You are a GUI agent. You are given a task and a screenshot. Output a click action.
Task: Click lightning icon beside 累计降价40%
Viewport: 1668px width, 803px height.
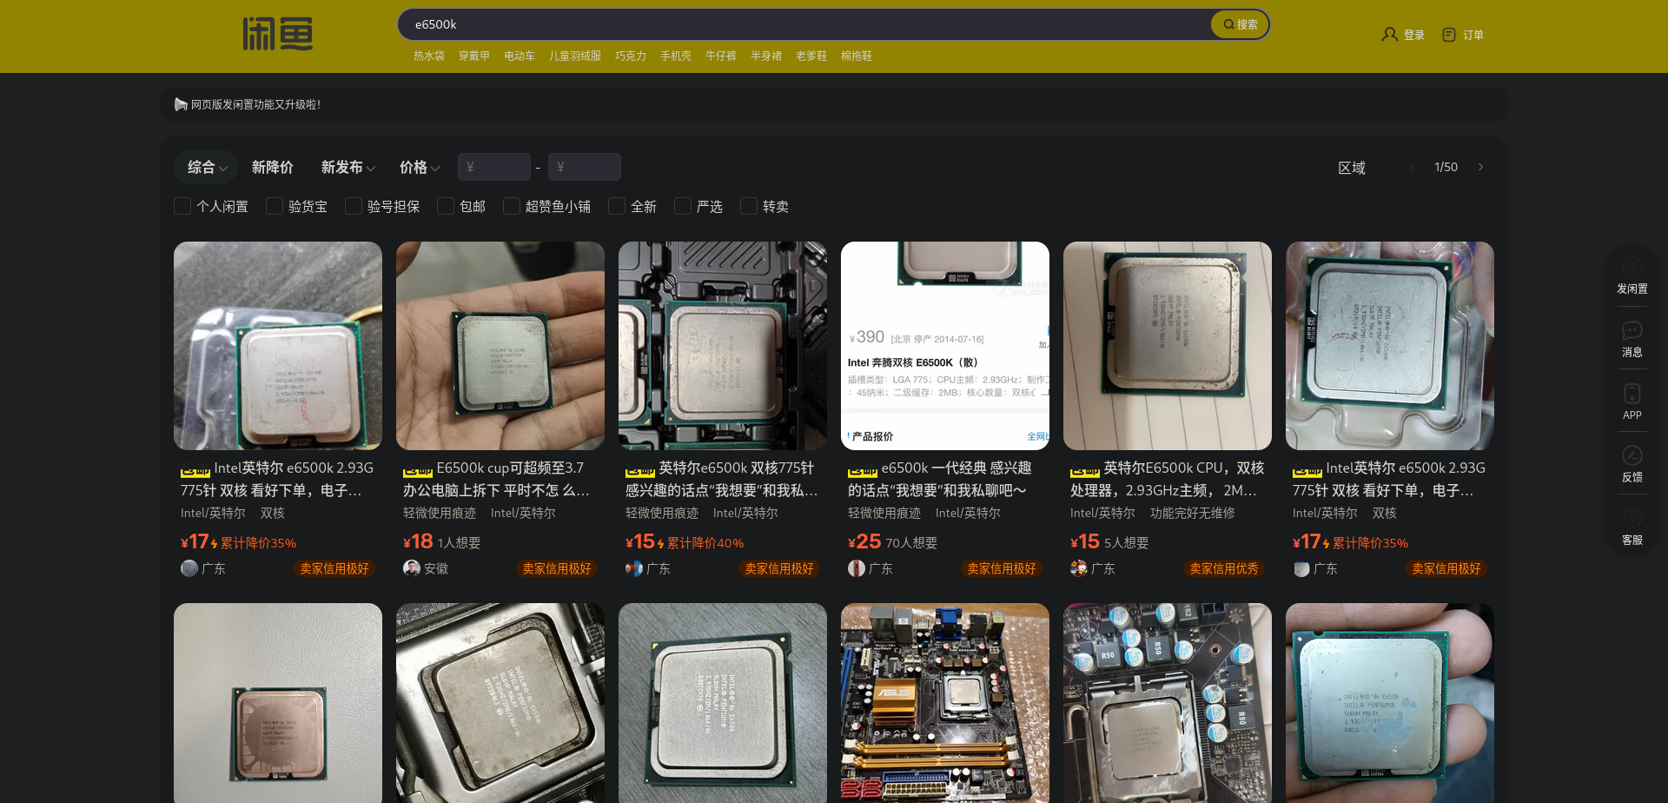(x=660, y=543)
